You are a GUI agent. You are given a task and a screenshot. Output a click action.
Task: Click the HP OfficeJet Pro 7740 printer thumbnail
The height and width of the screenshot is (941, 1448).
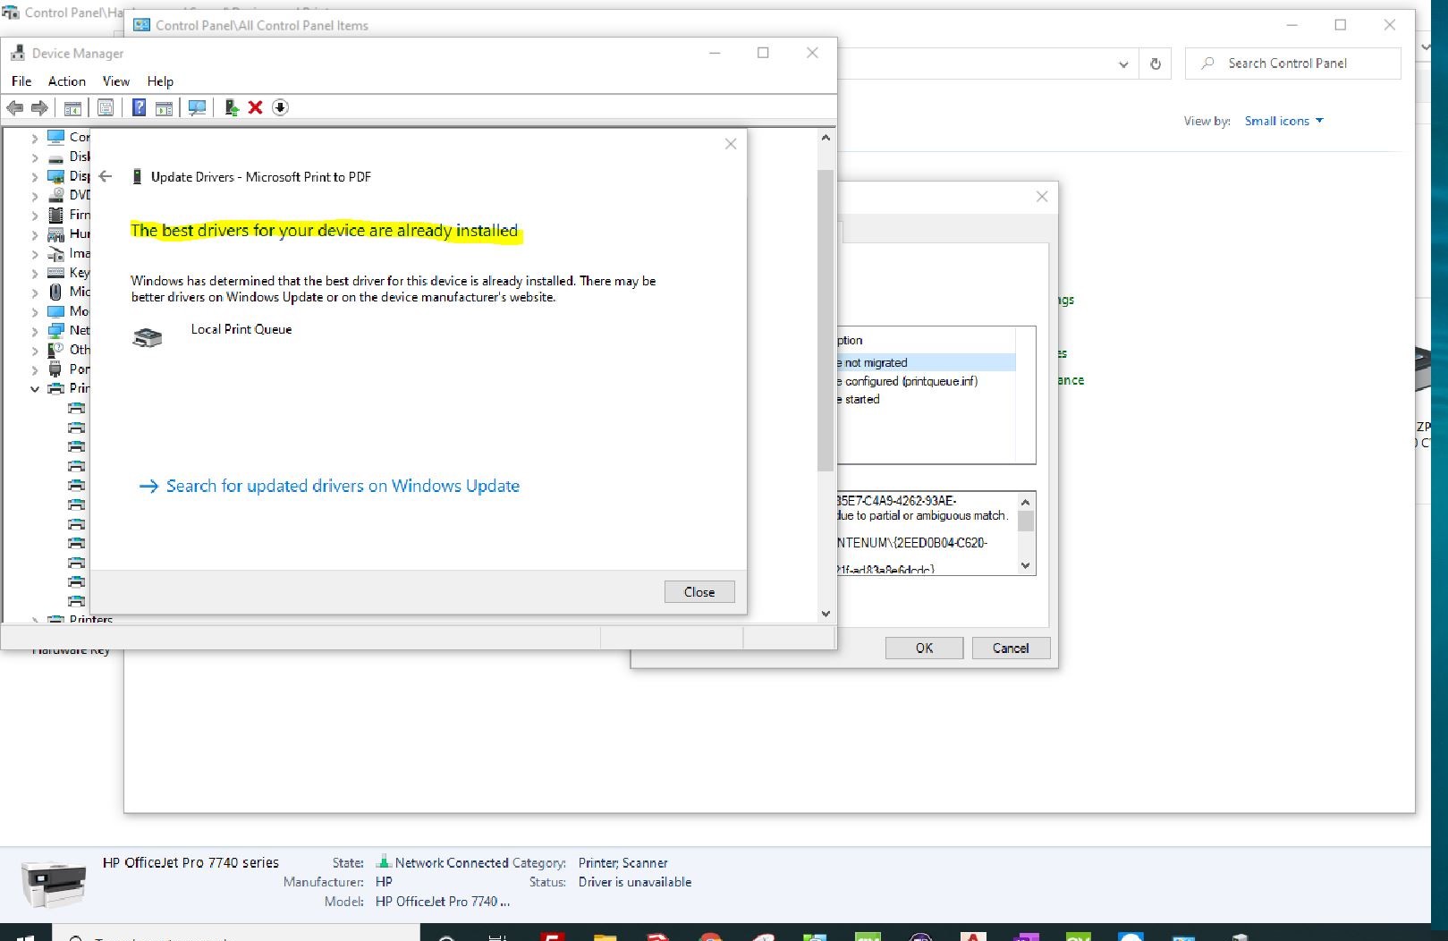tap(54, 883)
